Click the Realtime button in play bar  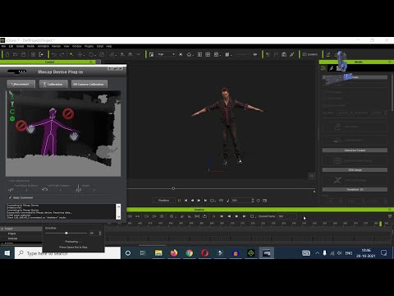pos(163,201)
